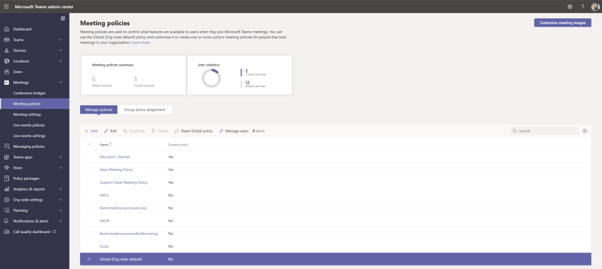This screenshot has height=269, width=602.
Task: Click the Customize meeting images button
Action: pos(562,23)
